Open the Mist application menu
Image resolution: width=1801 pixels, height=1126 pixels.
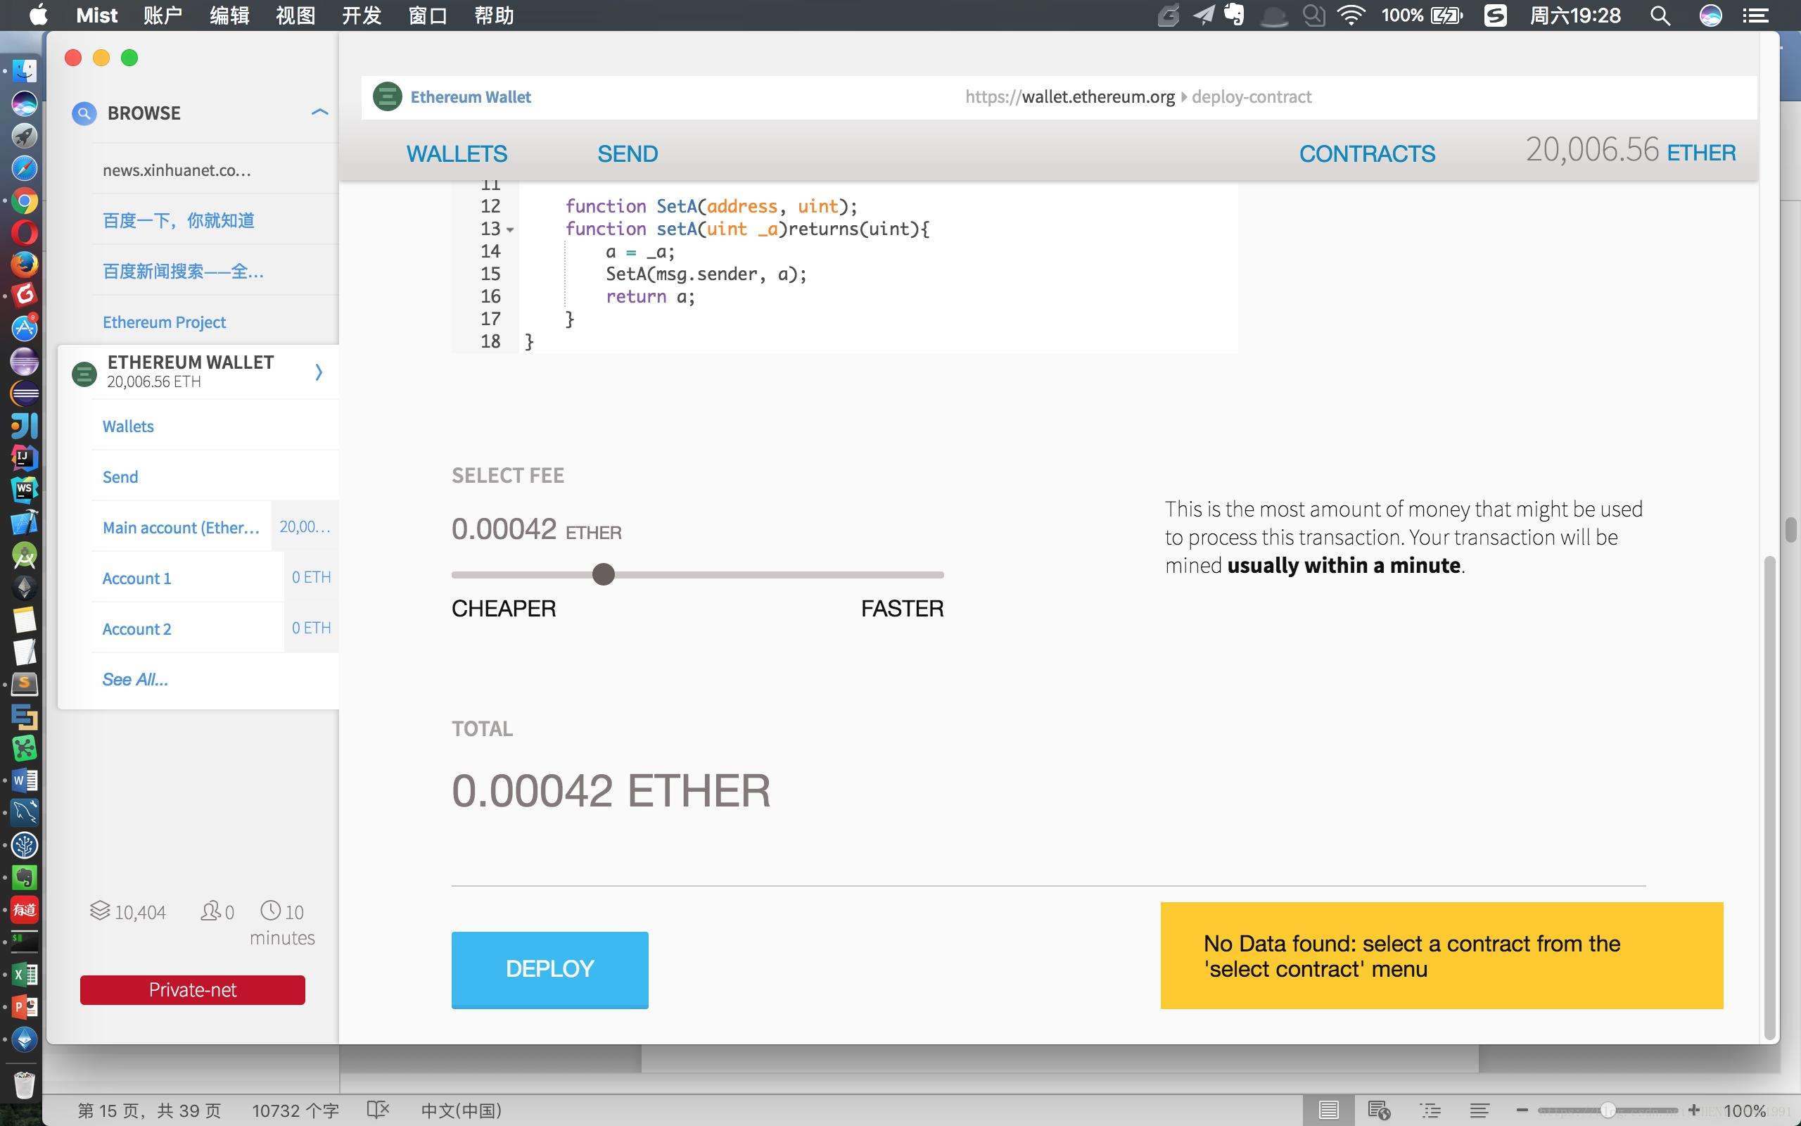click(x=97, y=15)
